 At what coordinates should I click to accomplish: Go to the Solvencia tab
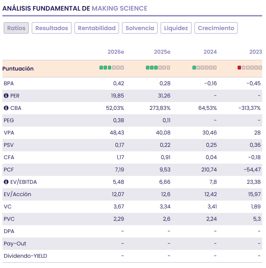pos(140,28)
